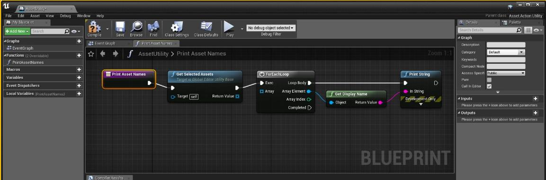Open the Category dropdown set to Default
This screenshot has height=180, width=546.
[x=506, y=52]
